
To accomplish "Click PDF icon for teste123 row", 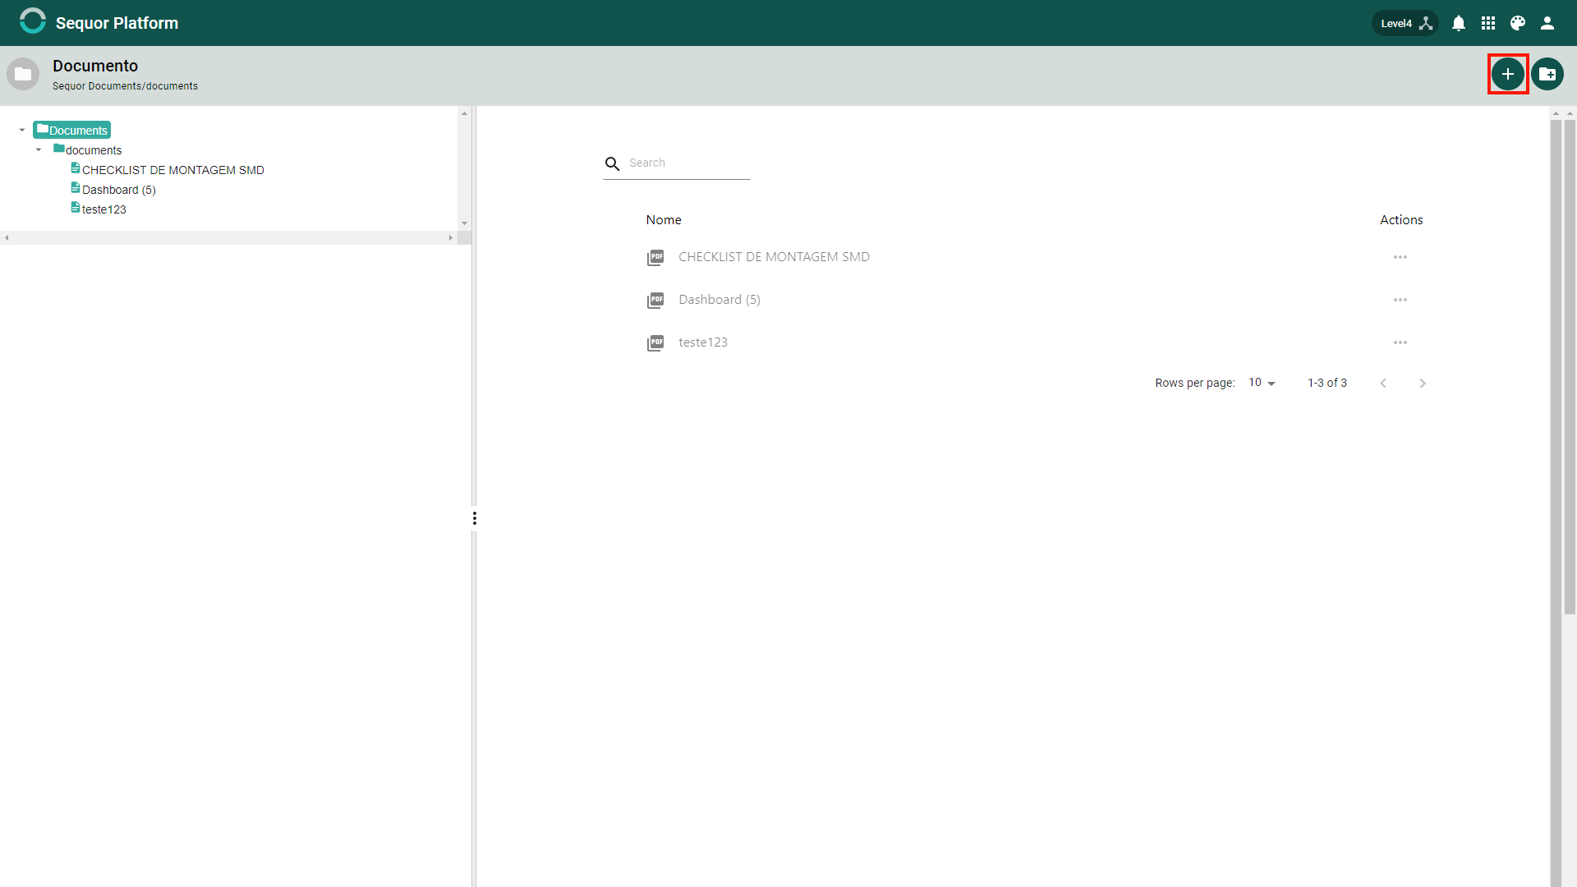I will pos(655,343).
